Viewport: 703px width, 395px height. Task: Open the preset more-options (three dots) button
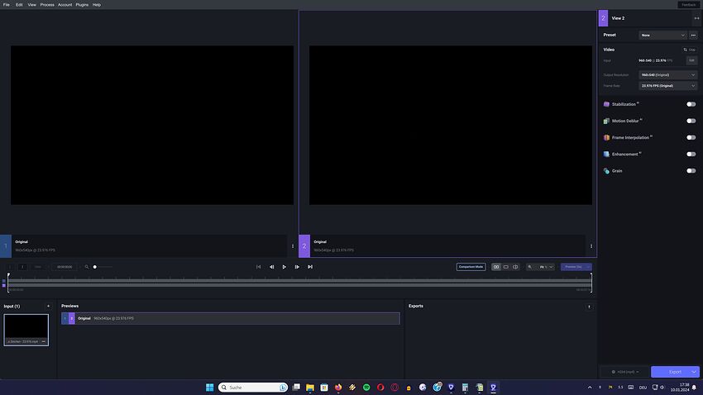(x=693, y=36)
